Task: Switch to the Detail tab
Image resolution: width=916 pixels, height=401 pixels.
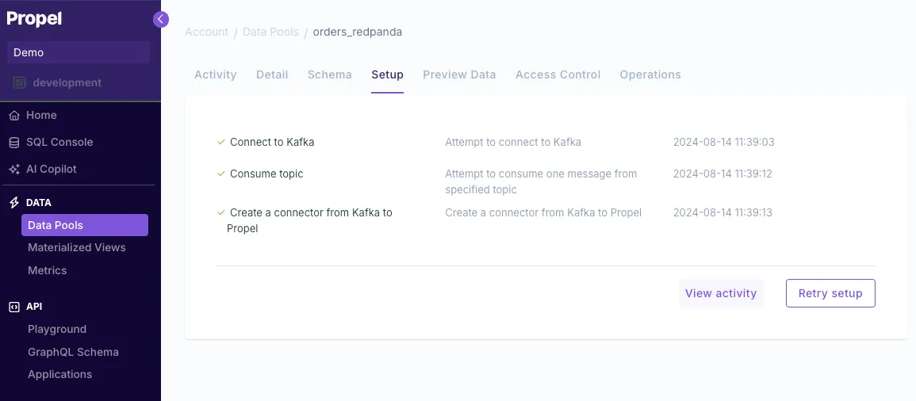Action: click(x=272, y=74)
